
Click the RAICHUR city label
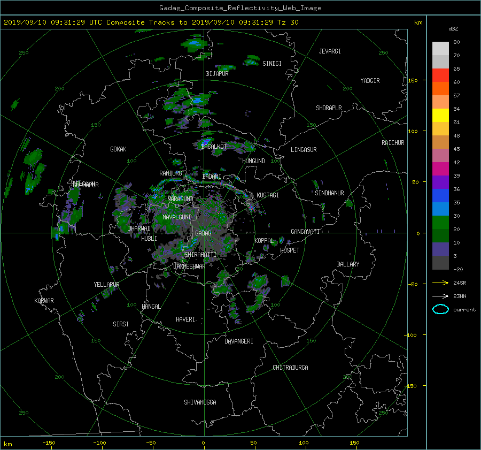click(x=393, y=143)
